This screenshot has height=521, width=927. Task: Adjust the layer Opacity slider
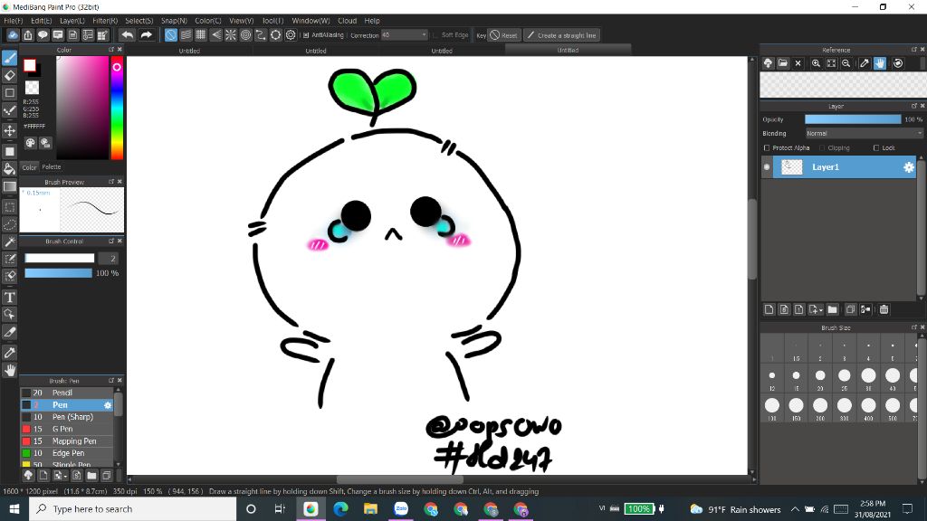point(853,119)
